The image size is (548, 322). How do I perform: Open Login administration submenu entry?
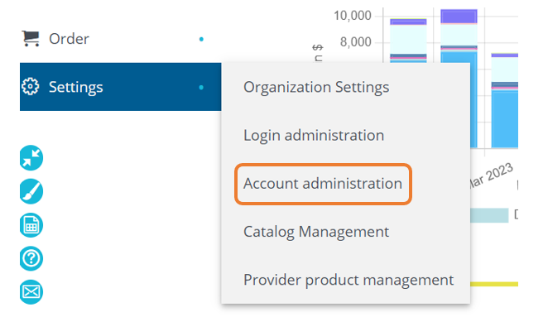coord(314,135)
